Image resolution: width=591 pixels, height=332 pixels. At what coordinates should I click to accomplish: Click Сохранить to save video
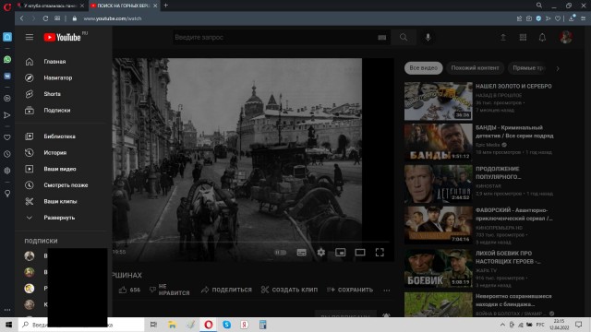tap(350, 290)
